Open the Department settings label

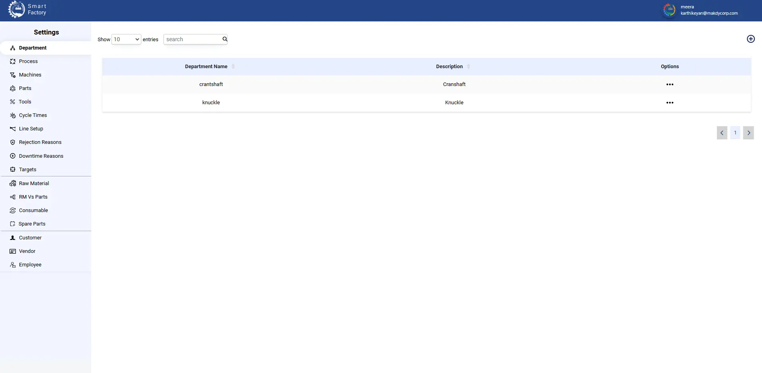(33, 48)
